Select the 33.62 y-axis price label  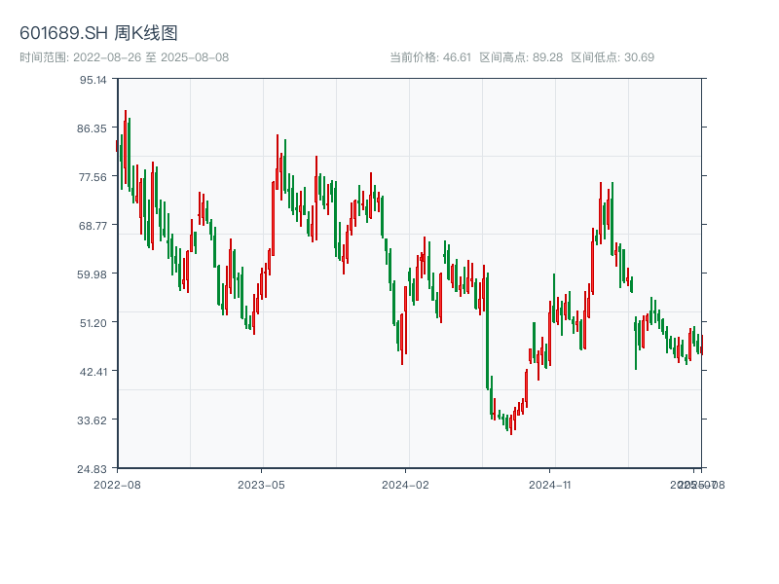click(93, 420)
